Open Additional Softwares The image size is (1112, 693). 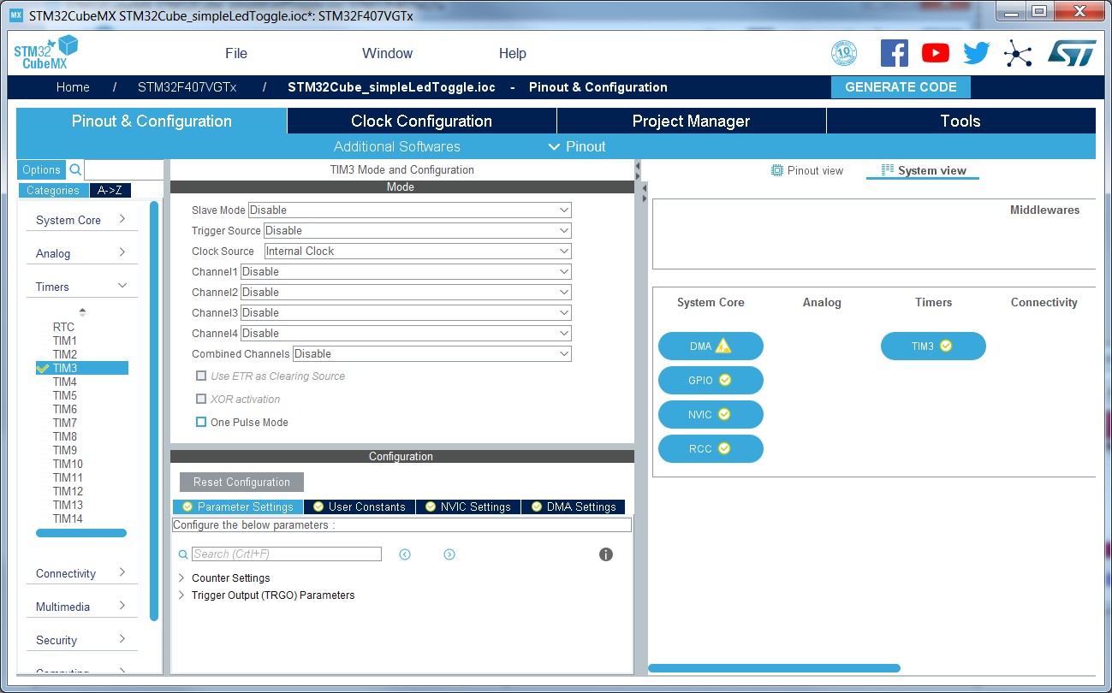[397, 146]
